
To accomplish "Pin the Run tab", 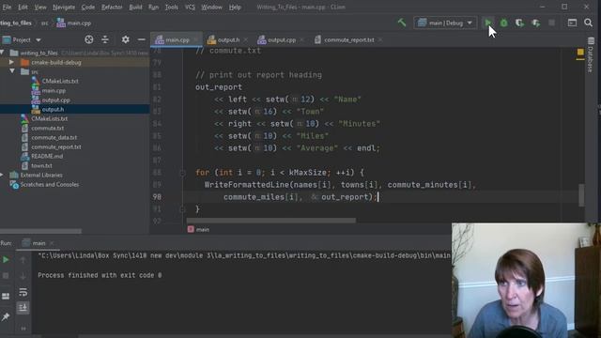I will tap(6, 316).
